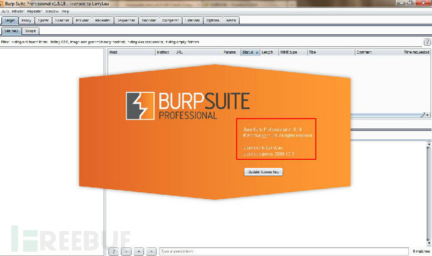Click the request list horizontal scrollbar

pos(388,116)
